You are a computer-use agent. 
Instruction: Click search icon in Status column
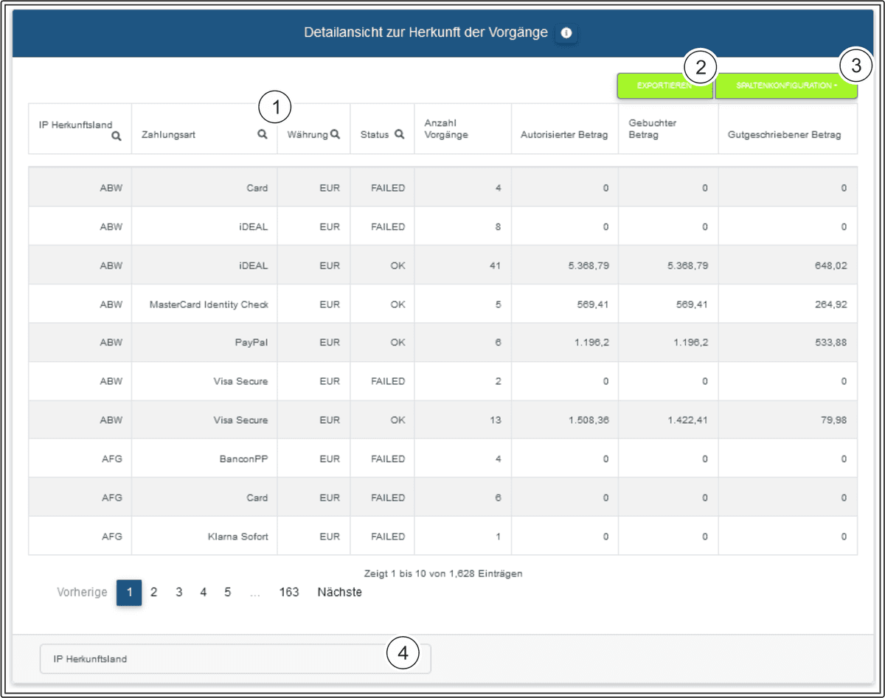(x=399, y=134)
